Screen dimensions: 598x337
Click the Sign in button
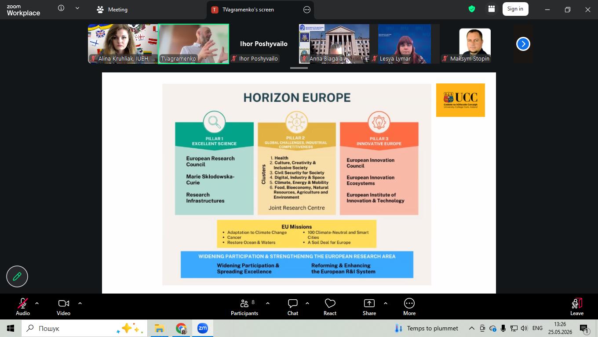(x=515, y=9)
